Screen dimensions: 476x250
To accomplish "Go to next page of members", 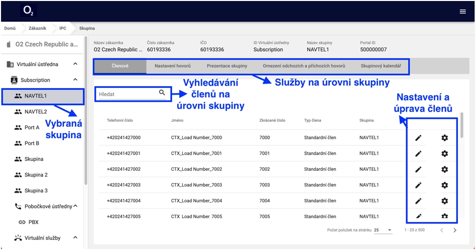I will point(455,230).
